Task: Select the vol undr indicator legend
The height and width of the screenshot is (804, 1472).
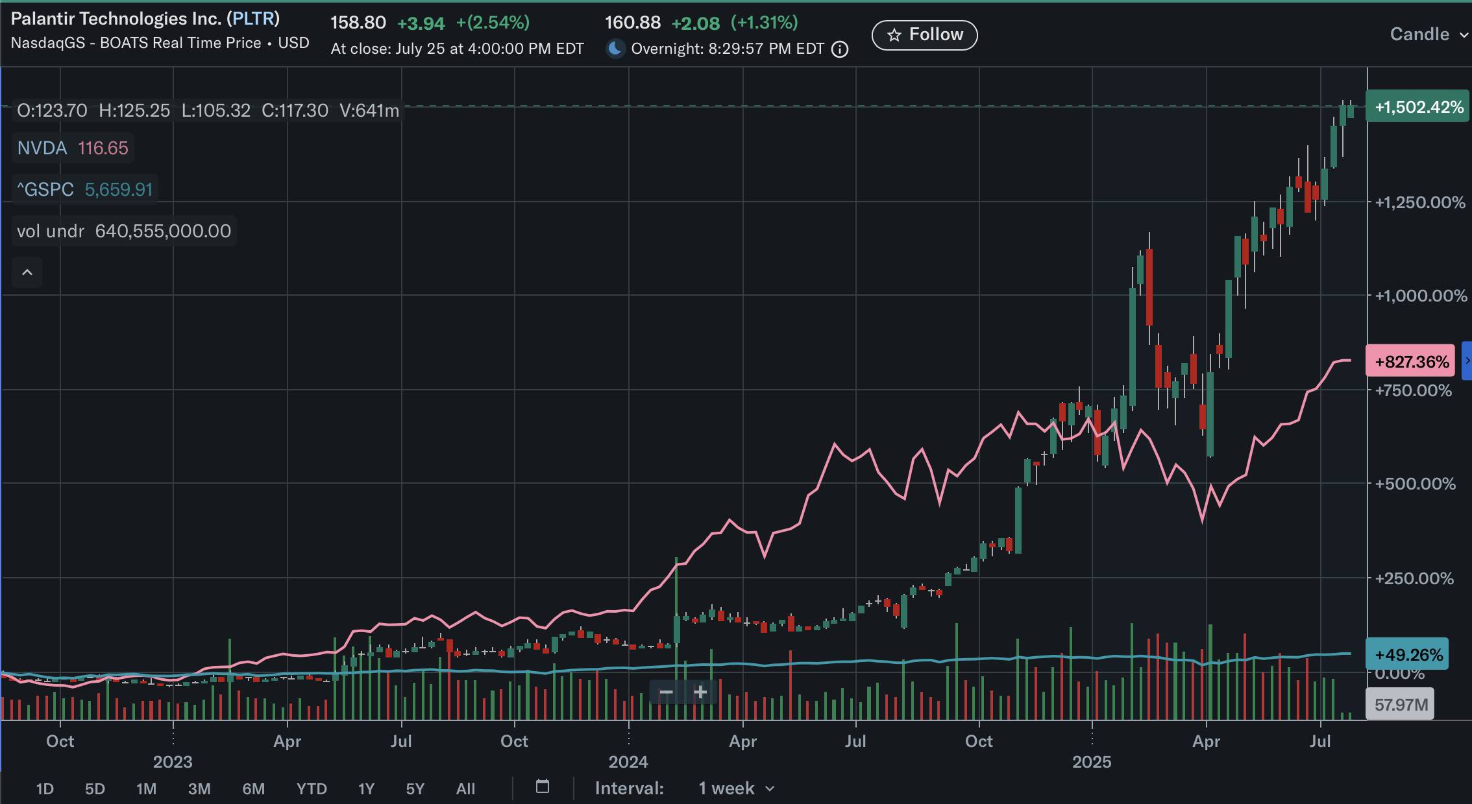Action: (x=124, y=231)
